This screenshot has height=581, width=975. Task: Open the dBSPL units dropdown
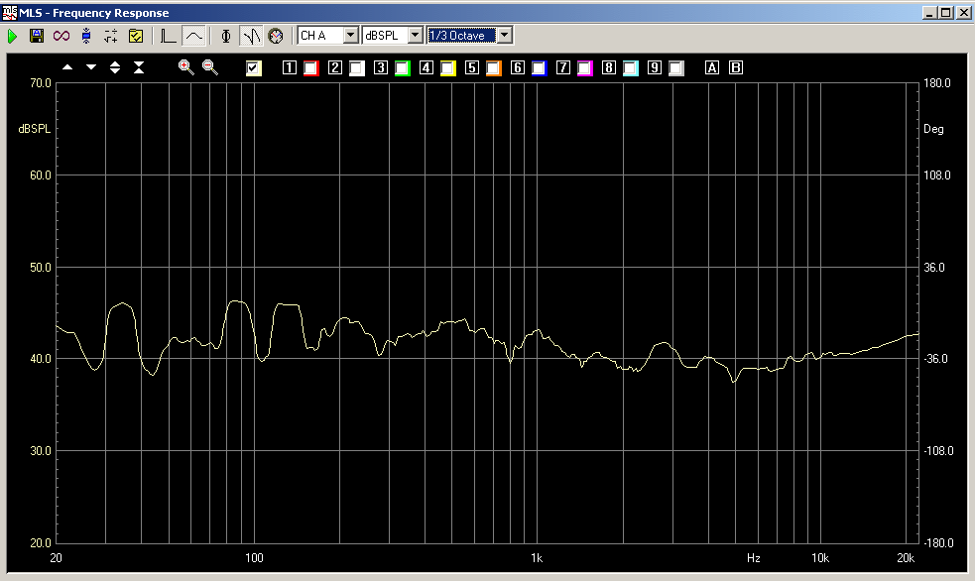pos(415,36)
